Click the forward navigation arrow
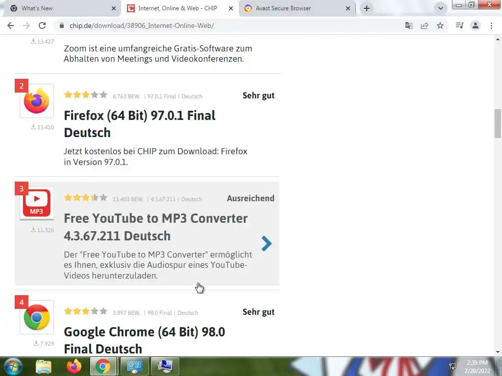This screenshot has width=502, height=376. [x=26, y=25]
